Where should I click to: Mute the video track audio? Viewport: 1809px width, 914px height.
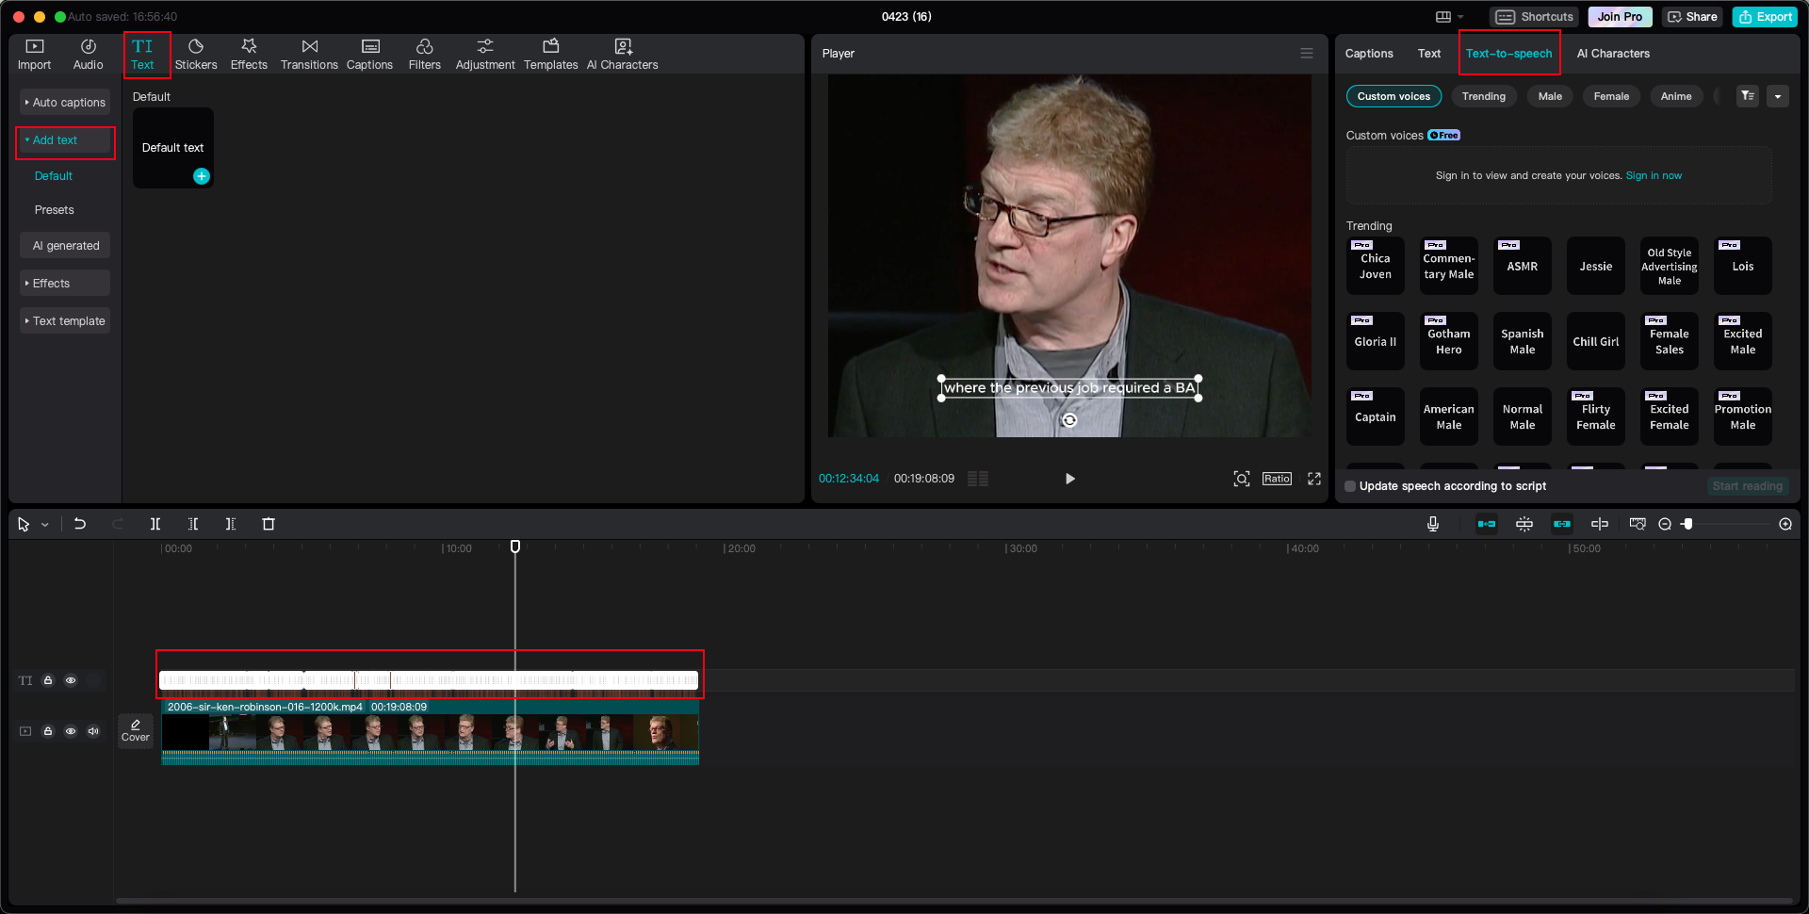point(93,731)
